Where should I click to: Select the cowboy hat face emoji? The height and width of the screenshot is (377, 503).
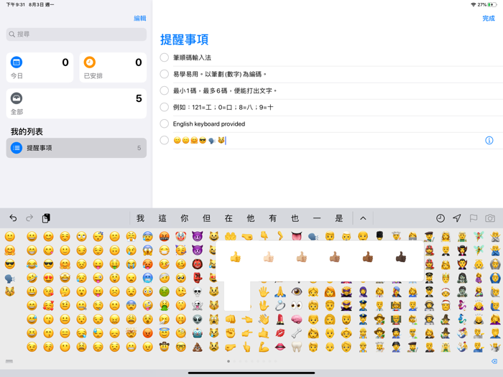pyautogui.click(x=165, y=347)
